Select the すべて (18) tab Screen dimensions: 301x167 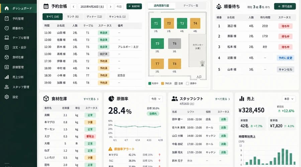[x=53, y=17]
